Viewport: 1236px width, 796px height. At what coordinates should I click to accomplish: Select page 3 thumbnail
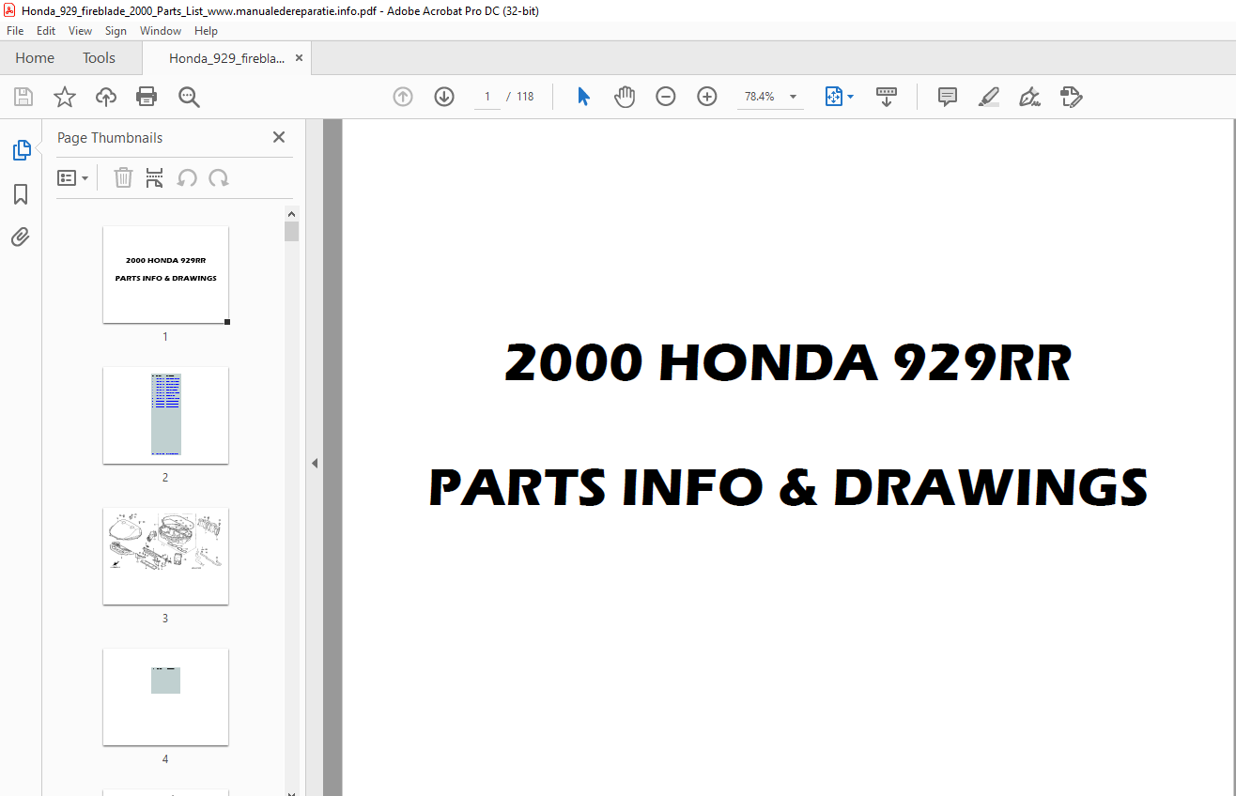(x=165, y=556)
